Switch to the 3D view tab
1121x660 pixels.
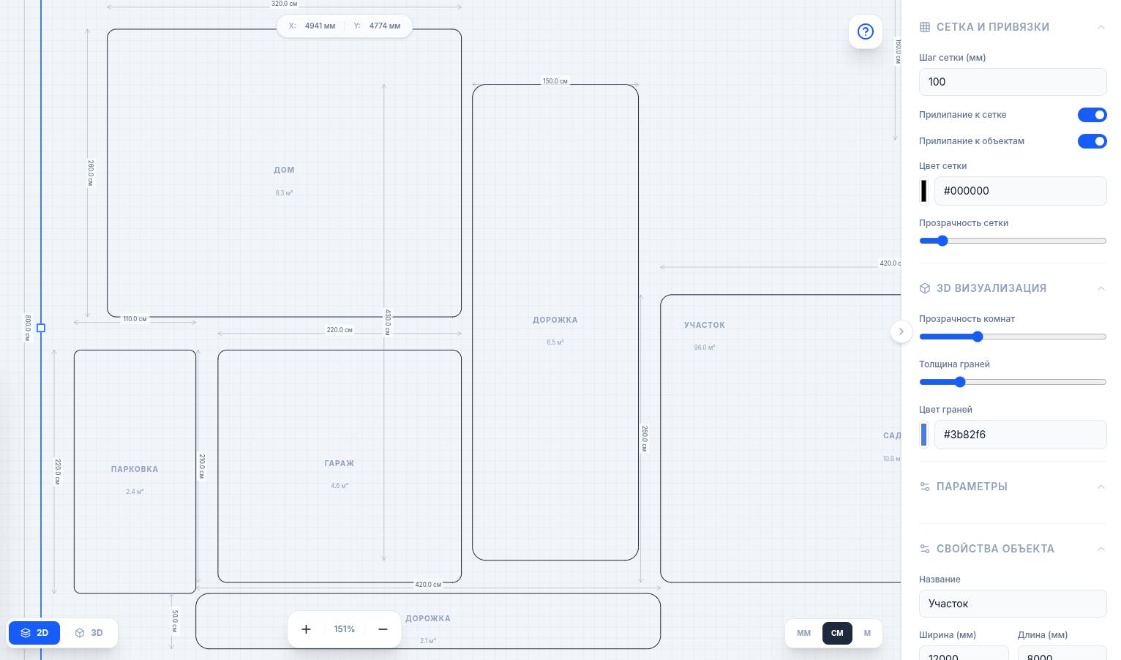[x=89, y=633]
